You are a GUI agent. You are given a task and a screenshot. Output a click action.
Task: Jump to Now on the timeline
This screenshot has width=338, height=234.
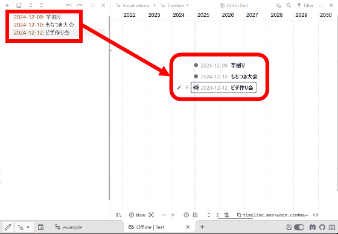[137, 215]
